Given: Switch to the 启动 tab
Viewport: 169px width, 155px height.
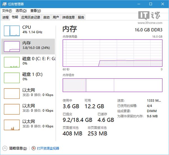Looking at the screenshot, I should [46, 17].
